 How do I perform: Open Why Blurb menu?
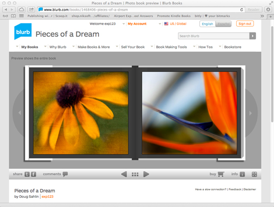click(x=58, y=47)
